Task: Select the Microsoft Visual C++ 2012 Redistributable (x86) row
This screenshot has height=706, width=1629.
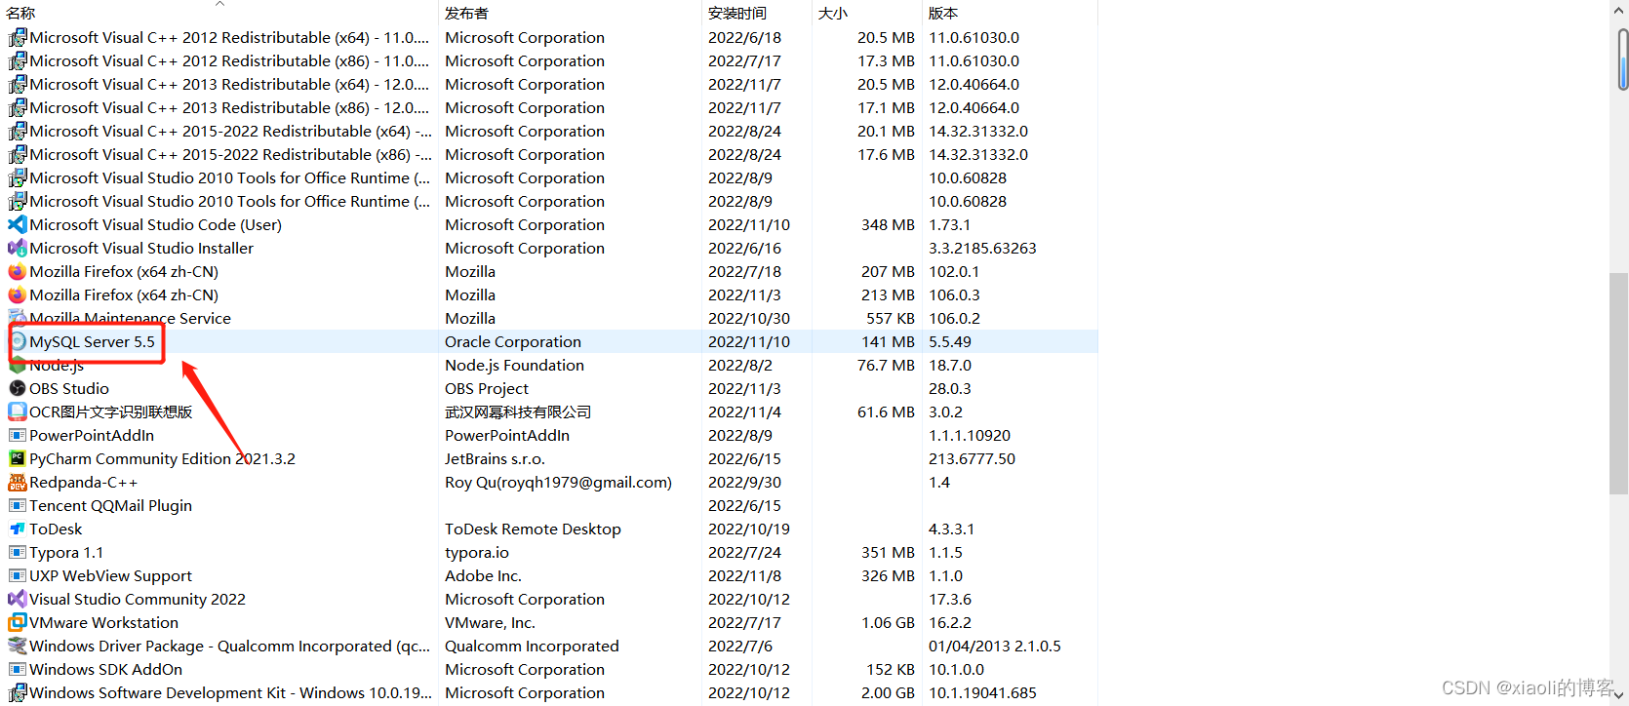Action: (551, 61)
